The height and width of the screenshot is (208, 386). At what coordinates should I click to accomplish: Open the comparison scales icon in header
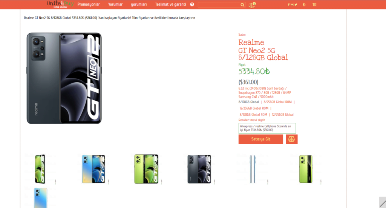point(252,5)
